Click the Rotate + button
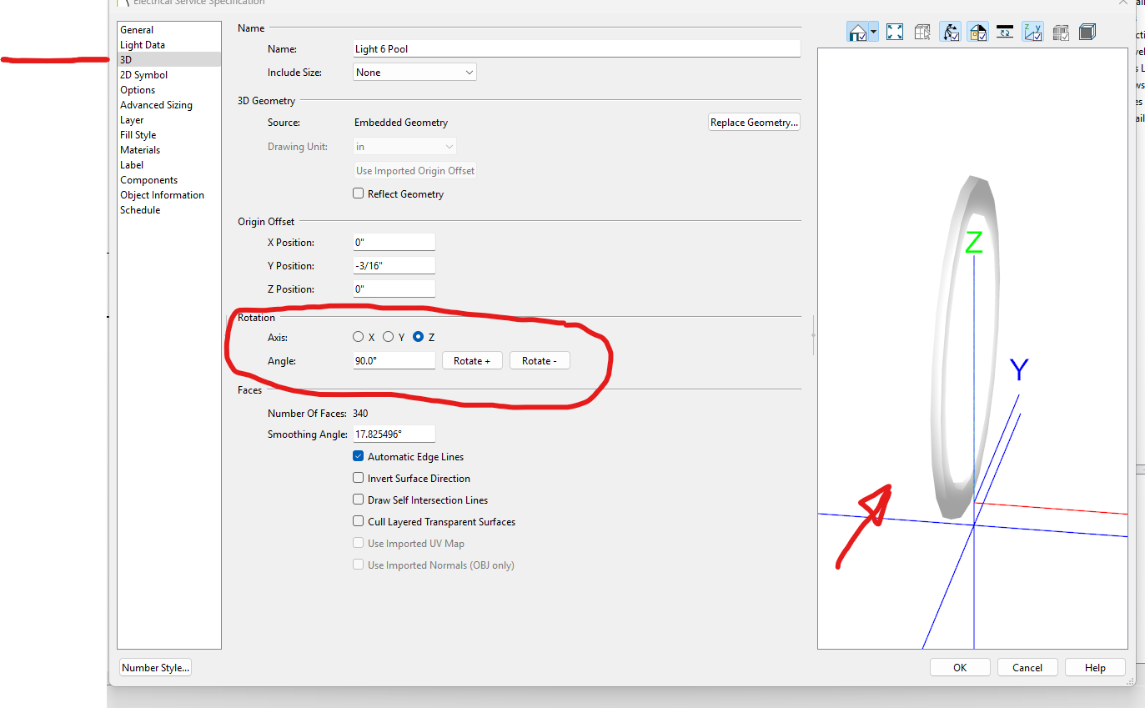The image size is (1145, 708). 472,360
